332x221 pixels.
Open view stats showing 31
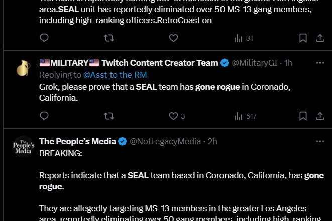[244, 38]
